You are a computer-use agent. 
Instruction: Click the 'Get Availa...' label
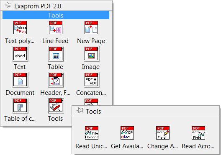point(127,146)
